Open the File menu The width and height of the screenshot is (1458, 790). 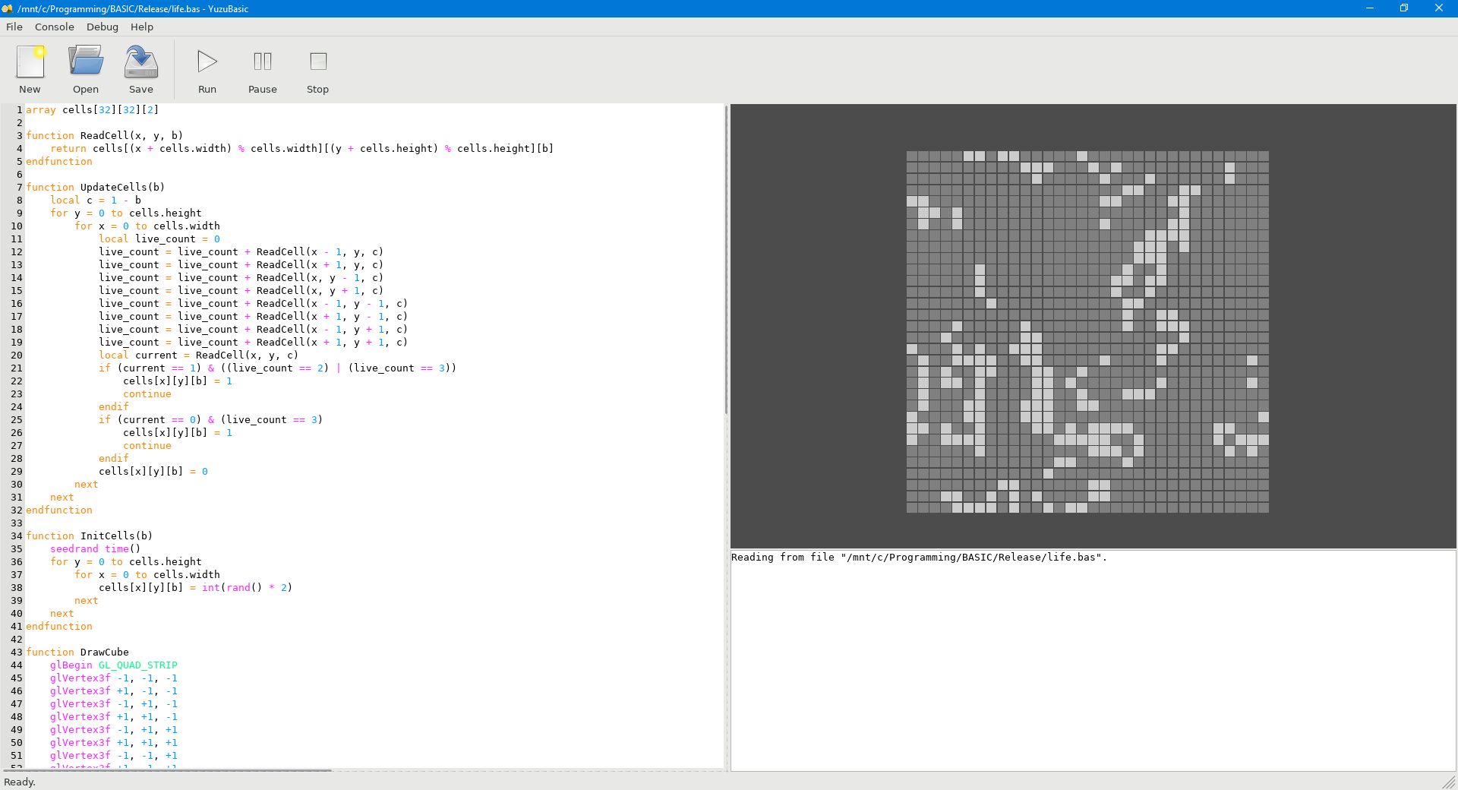click(14, 27)
